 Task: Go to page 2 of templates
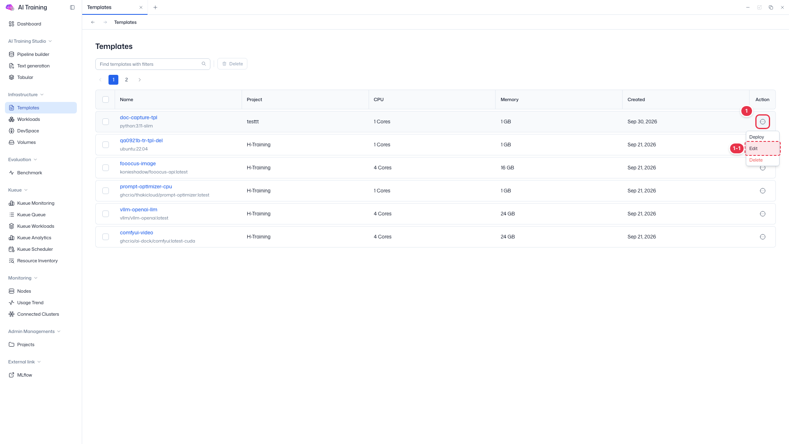(127, 80)
